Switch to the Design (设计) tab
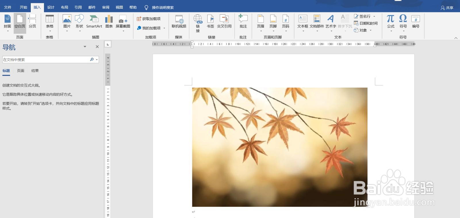The image size is (460, 218). tap(51, 7)
